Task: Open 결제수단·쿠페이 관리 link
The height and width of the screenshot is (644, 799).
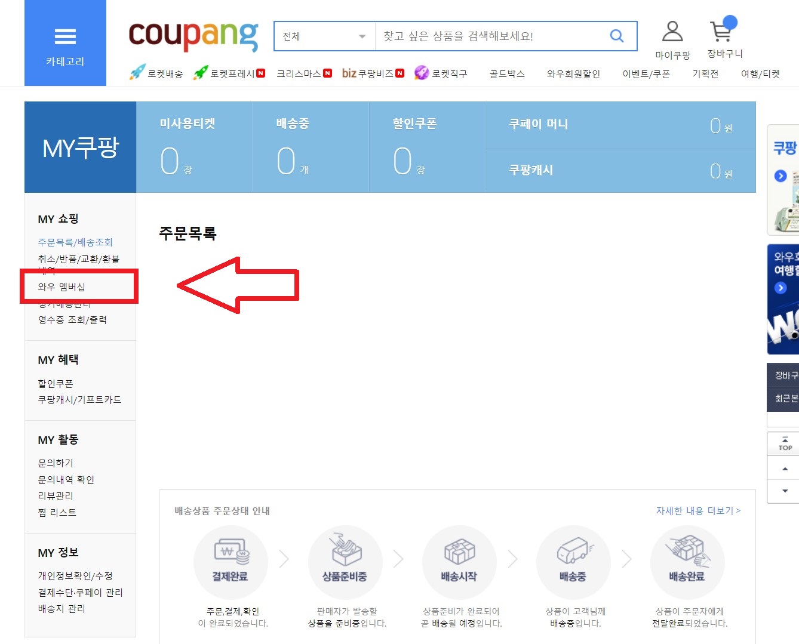Action: pyautogui.click(x=80, y=592)
